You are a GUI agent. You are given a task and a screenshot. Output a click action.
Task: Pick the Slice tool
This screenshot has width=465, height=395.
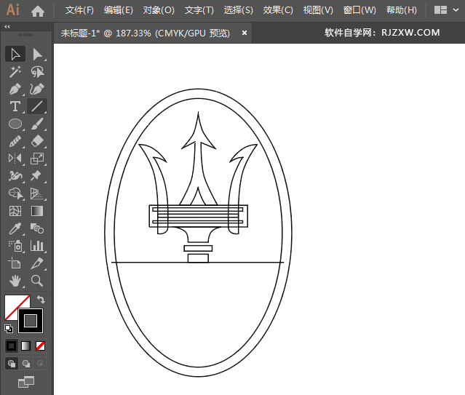click(37, 263)
